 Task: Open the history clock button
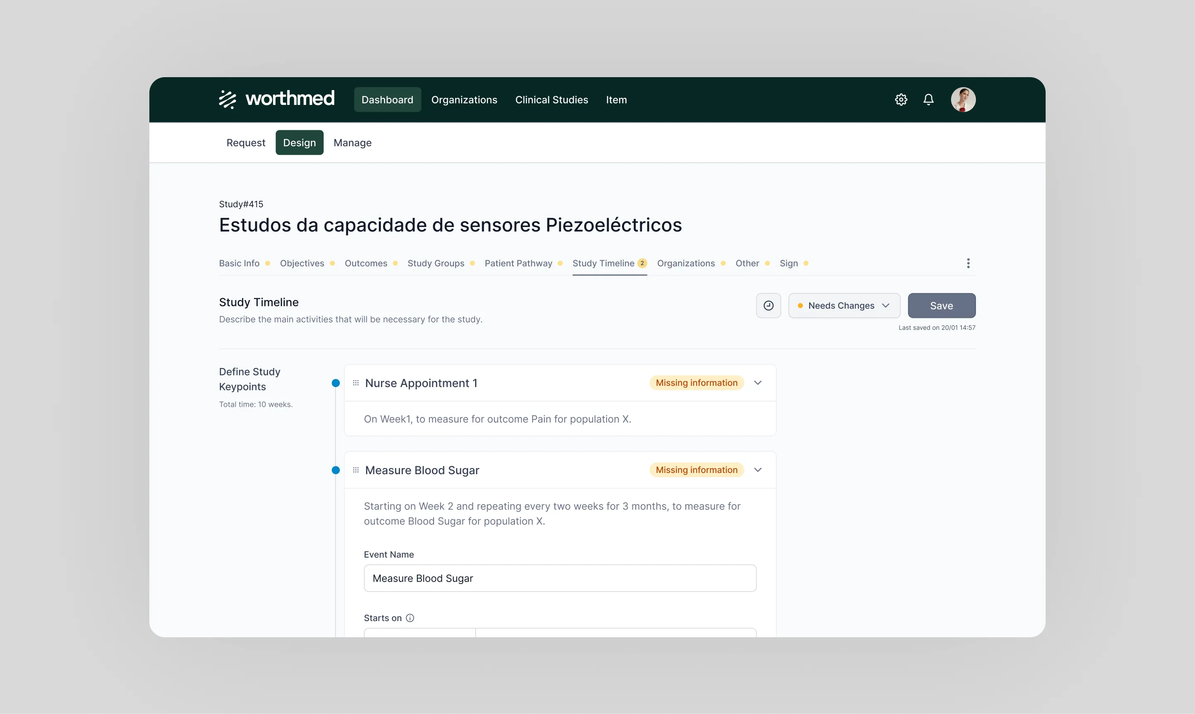pos(768,305)
